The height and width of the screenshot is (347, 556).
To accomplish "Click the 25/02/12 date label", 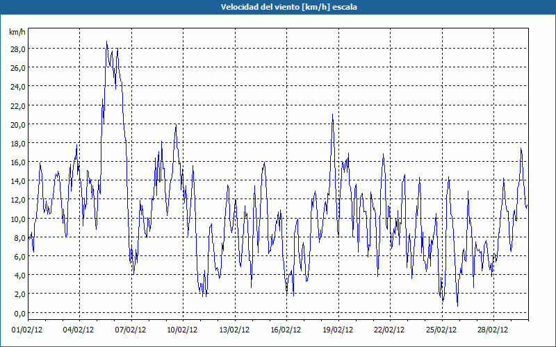I will tap(441, 330).
